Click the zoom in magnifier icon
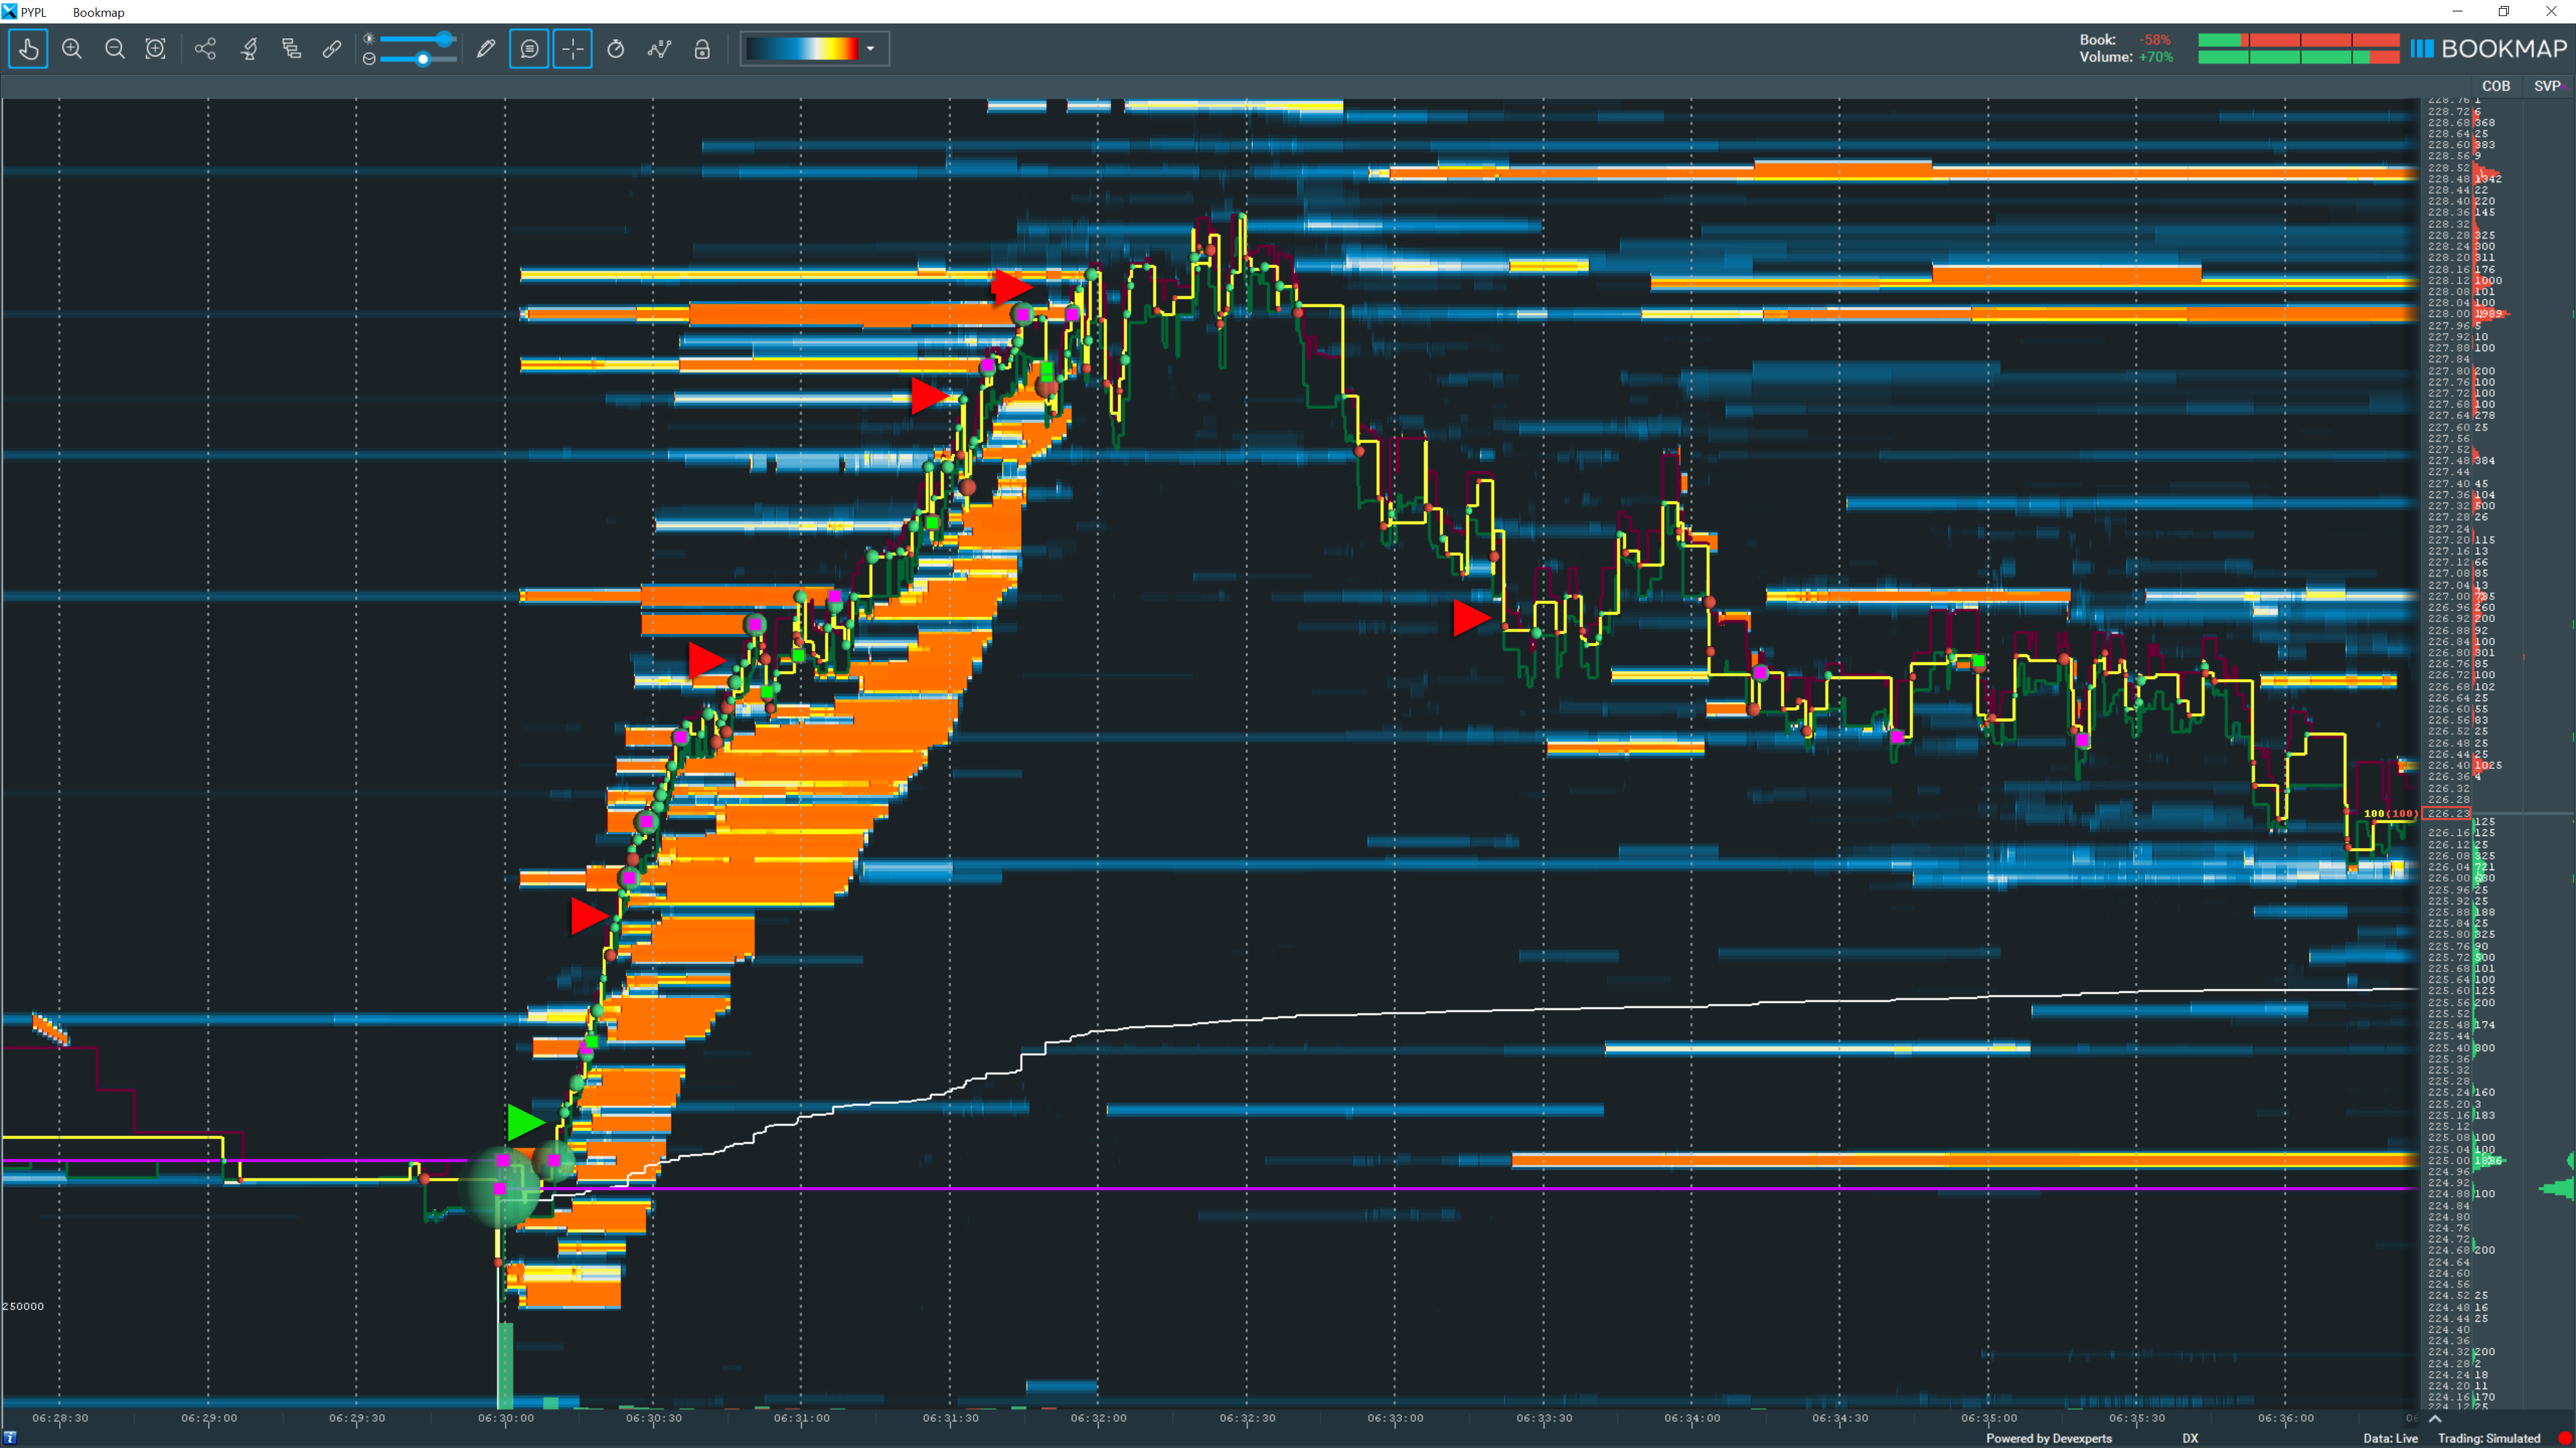The height and width of the screenshot is (1448, 2576). (x=72, y=49)
